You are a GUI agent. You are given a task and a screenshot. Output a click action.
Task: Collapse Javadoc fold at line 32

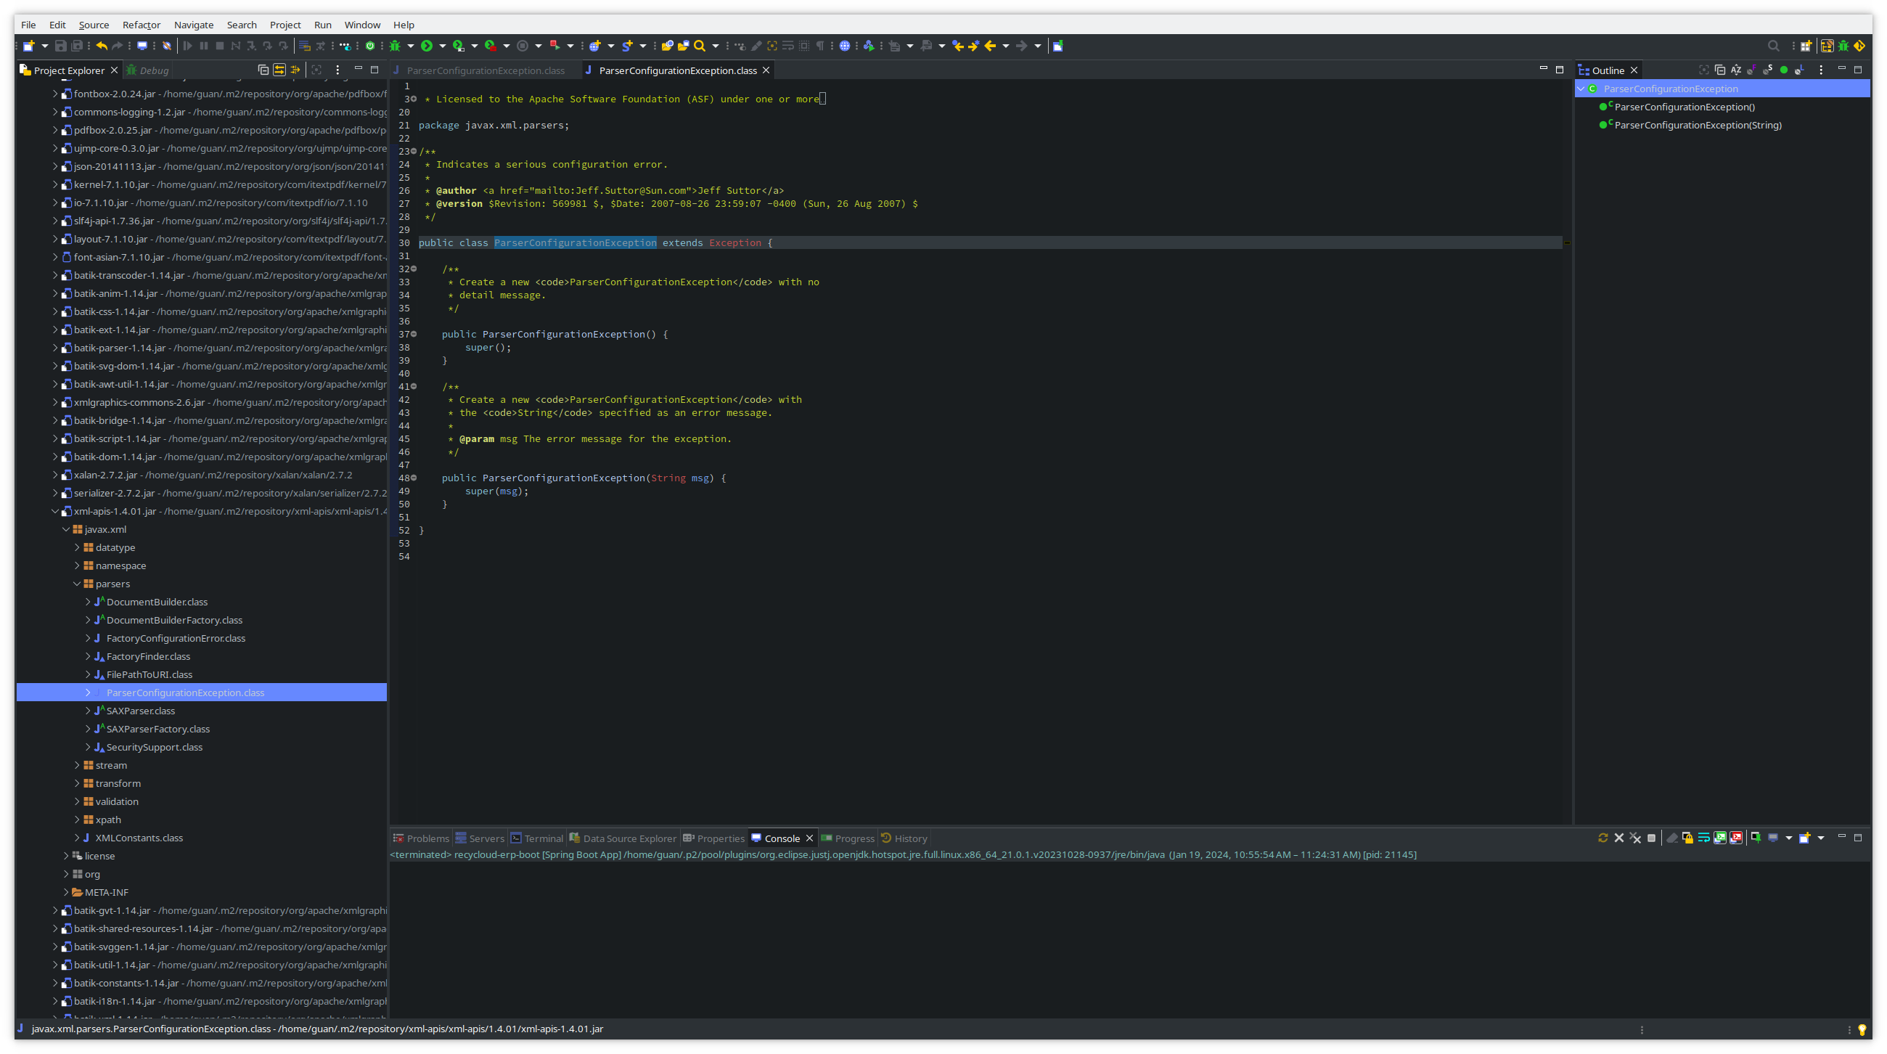(414, 269)
